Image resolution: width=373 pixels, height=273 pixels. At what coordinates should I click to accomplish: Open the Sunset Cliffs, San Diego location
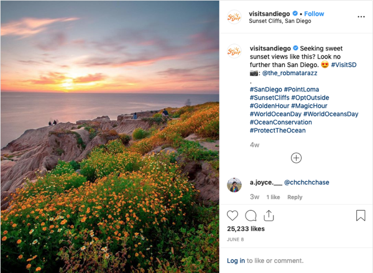(280, 21)
